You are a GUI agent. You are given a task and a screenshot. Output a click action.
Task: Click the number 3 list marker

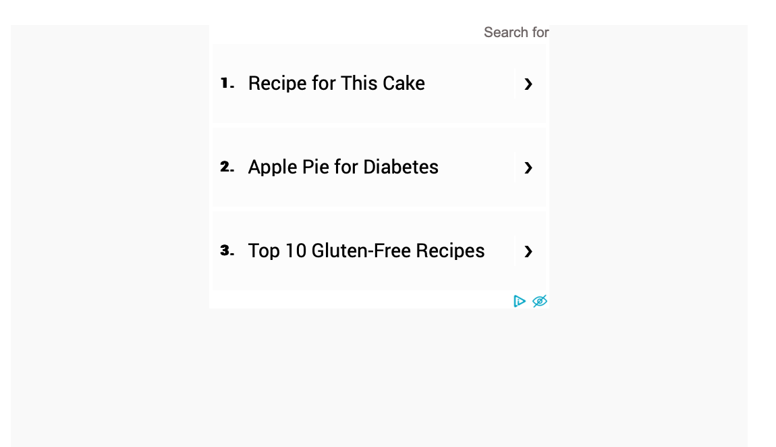pyautogui.click(x=227, y=251)
